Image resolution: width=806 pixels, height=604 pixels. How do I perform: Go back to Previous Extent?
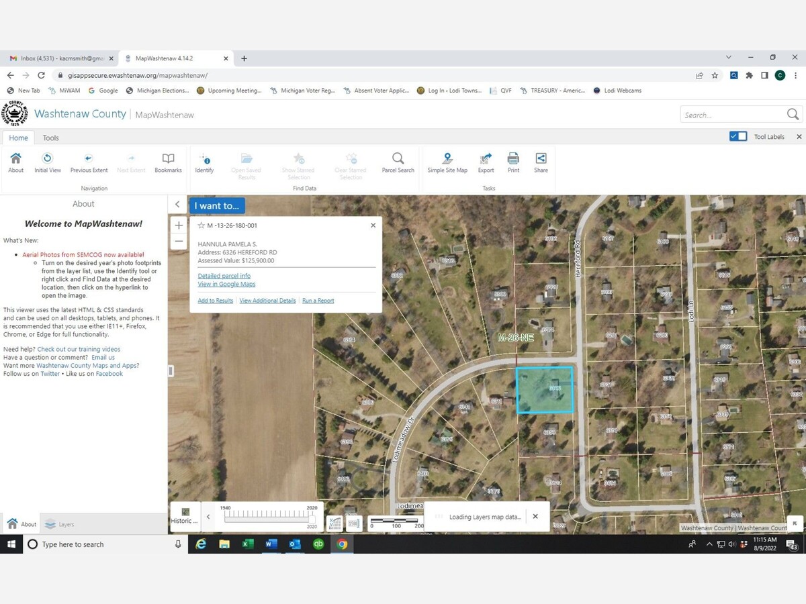pyautogui.click(x=89, y=160)
